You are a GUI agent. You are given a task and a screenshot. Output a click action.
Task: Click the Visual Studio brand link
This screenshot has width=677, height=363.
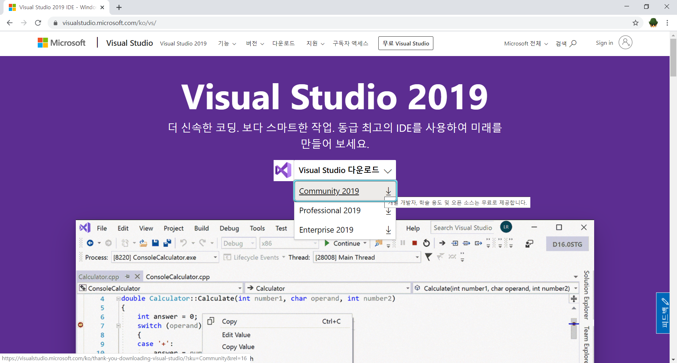(x=129, y=43)
